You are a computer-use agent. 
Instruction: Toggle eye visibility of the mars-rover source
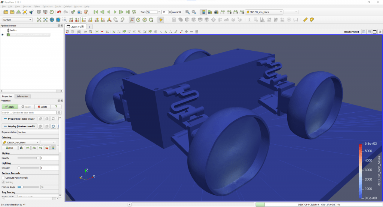[x=3, y=34]
